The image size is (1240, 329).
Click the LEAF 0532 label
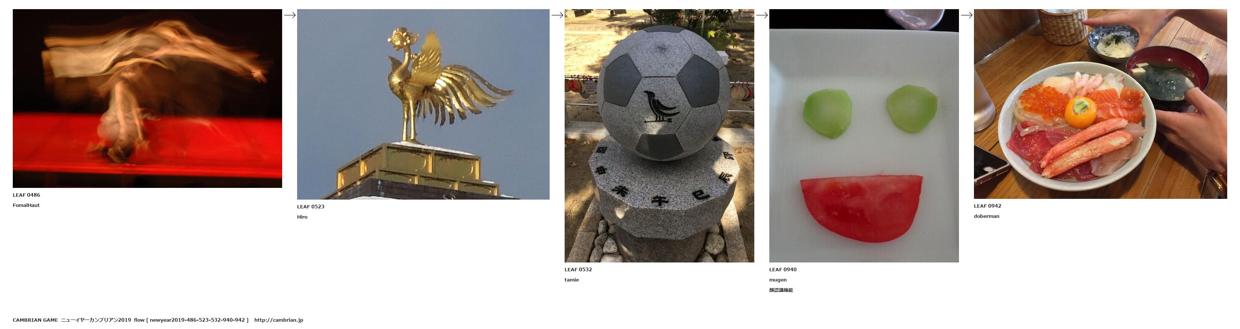[578, 269]
